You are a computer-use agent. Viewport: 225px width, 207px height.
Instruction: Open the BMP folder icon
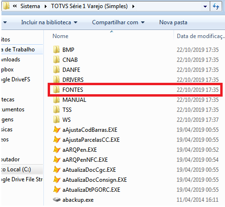56,49
